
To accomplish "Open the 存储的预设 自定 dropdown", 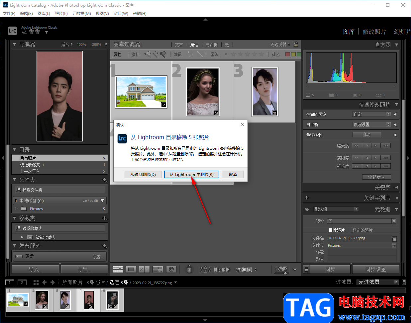I will click(371, 114).
